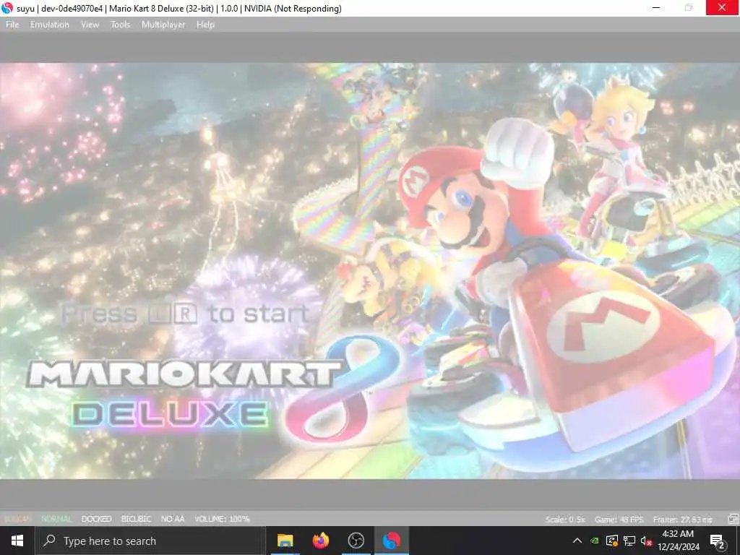Click the suyu logo in title bar
Viewport: 740px width, 555px height.
coord(7,8)
